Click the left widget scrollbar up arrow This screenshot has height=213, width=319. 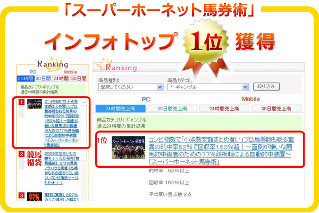[83, 102]
